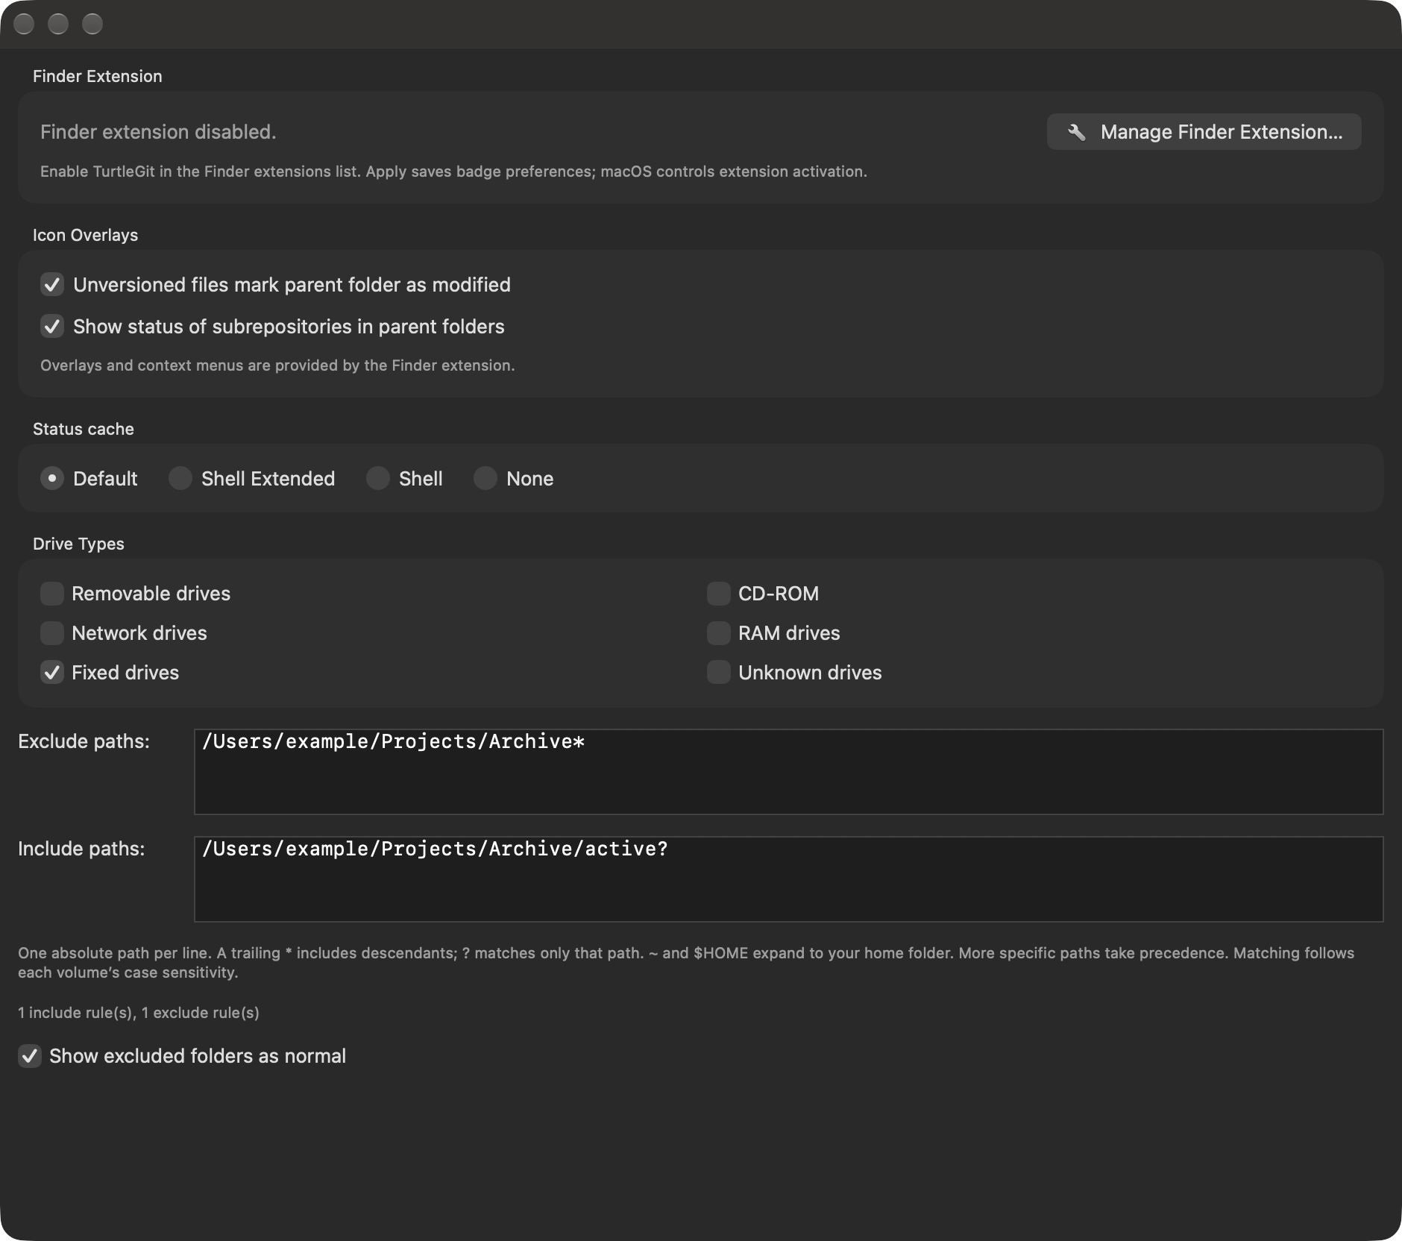Click inside Exclude paths text area
1402x1241 pixels.
[788, 772]
